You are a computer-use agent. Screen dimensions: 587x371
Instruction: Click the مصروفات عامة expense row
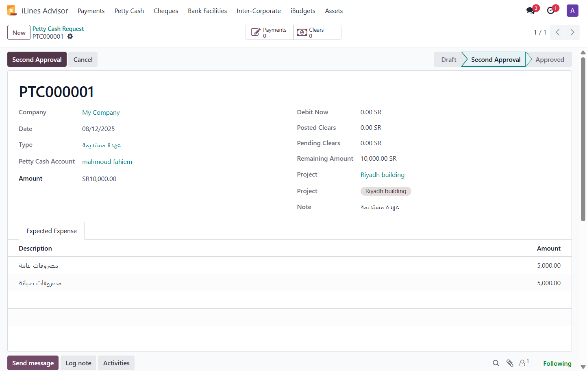[289, 266]
